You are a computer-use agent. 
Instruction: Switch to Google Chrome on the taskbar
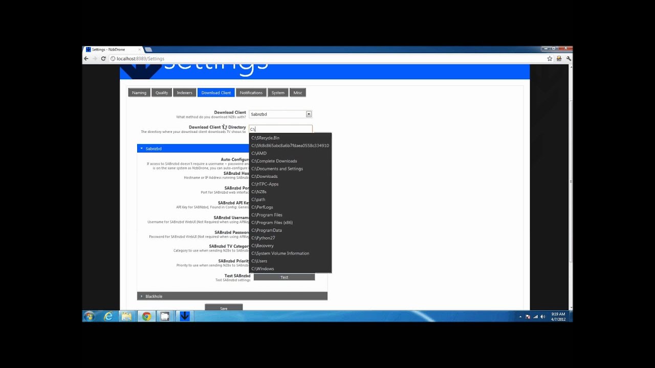pos(146,316)
